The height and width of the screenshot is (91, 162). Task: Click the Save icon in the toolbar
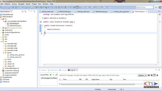(x=3, y=7)
